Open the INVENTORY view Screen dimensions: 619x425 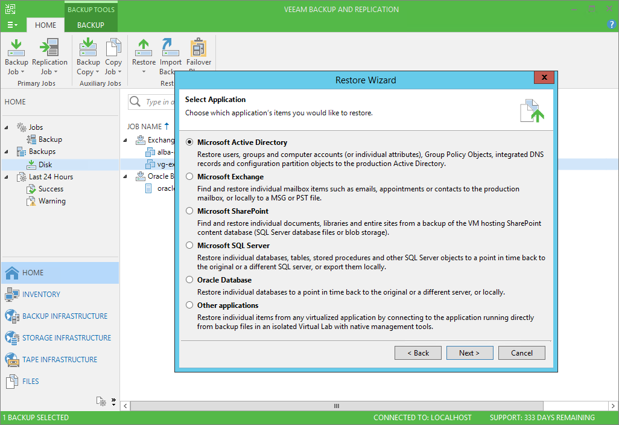click(x=60, y=294)
